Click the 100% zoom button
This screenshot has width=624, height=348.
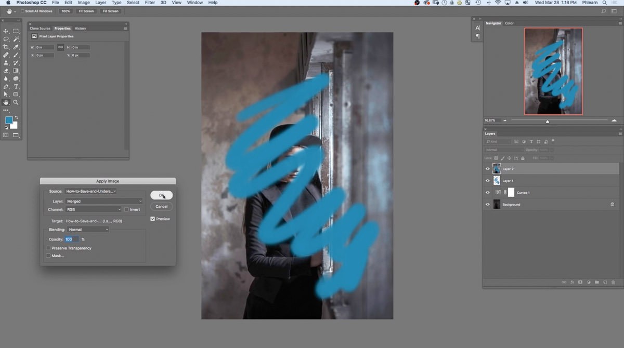point(66,11)
